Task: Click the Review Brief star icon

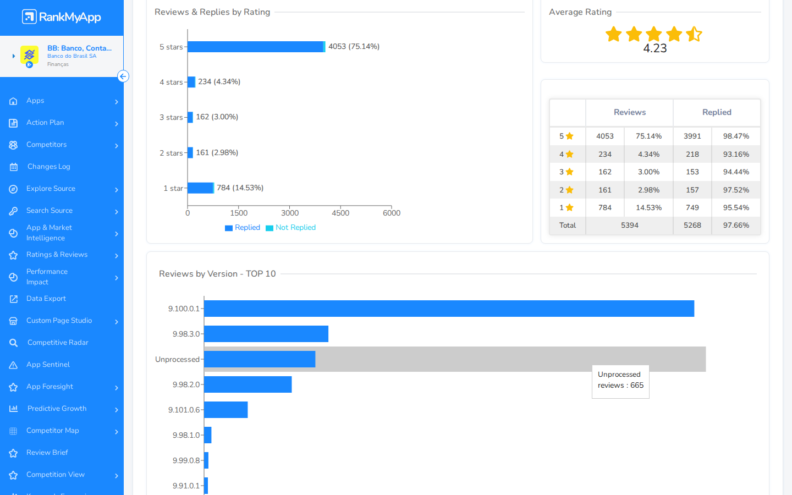Action: [13, 453]
